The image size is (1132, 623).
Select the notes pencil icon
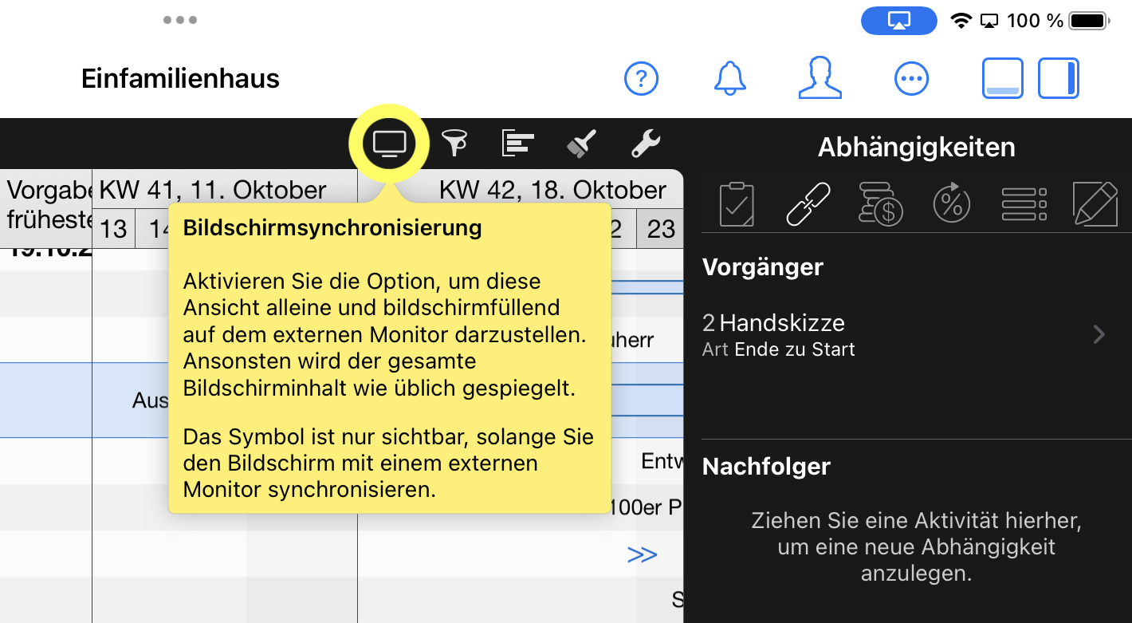click(x=1095, y=203)
